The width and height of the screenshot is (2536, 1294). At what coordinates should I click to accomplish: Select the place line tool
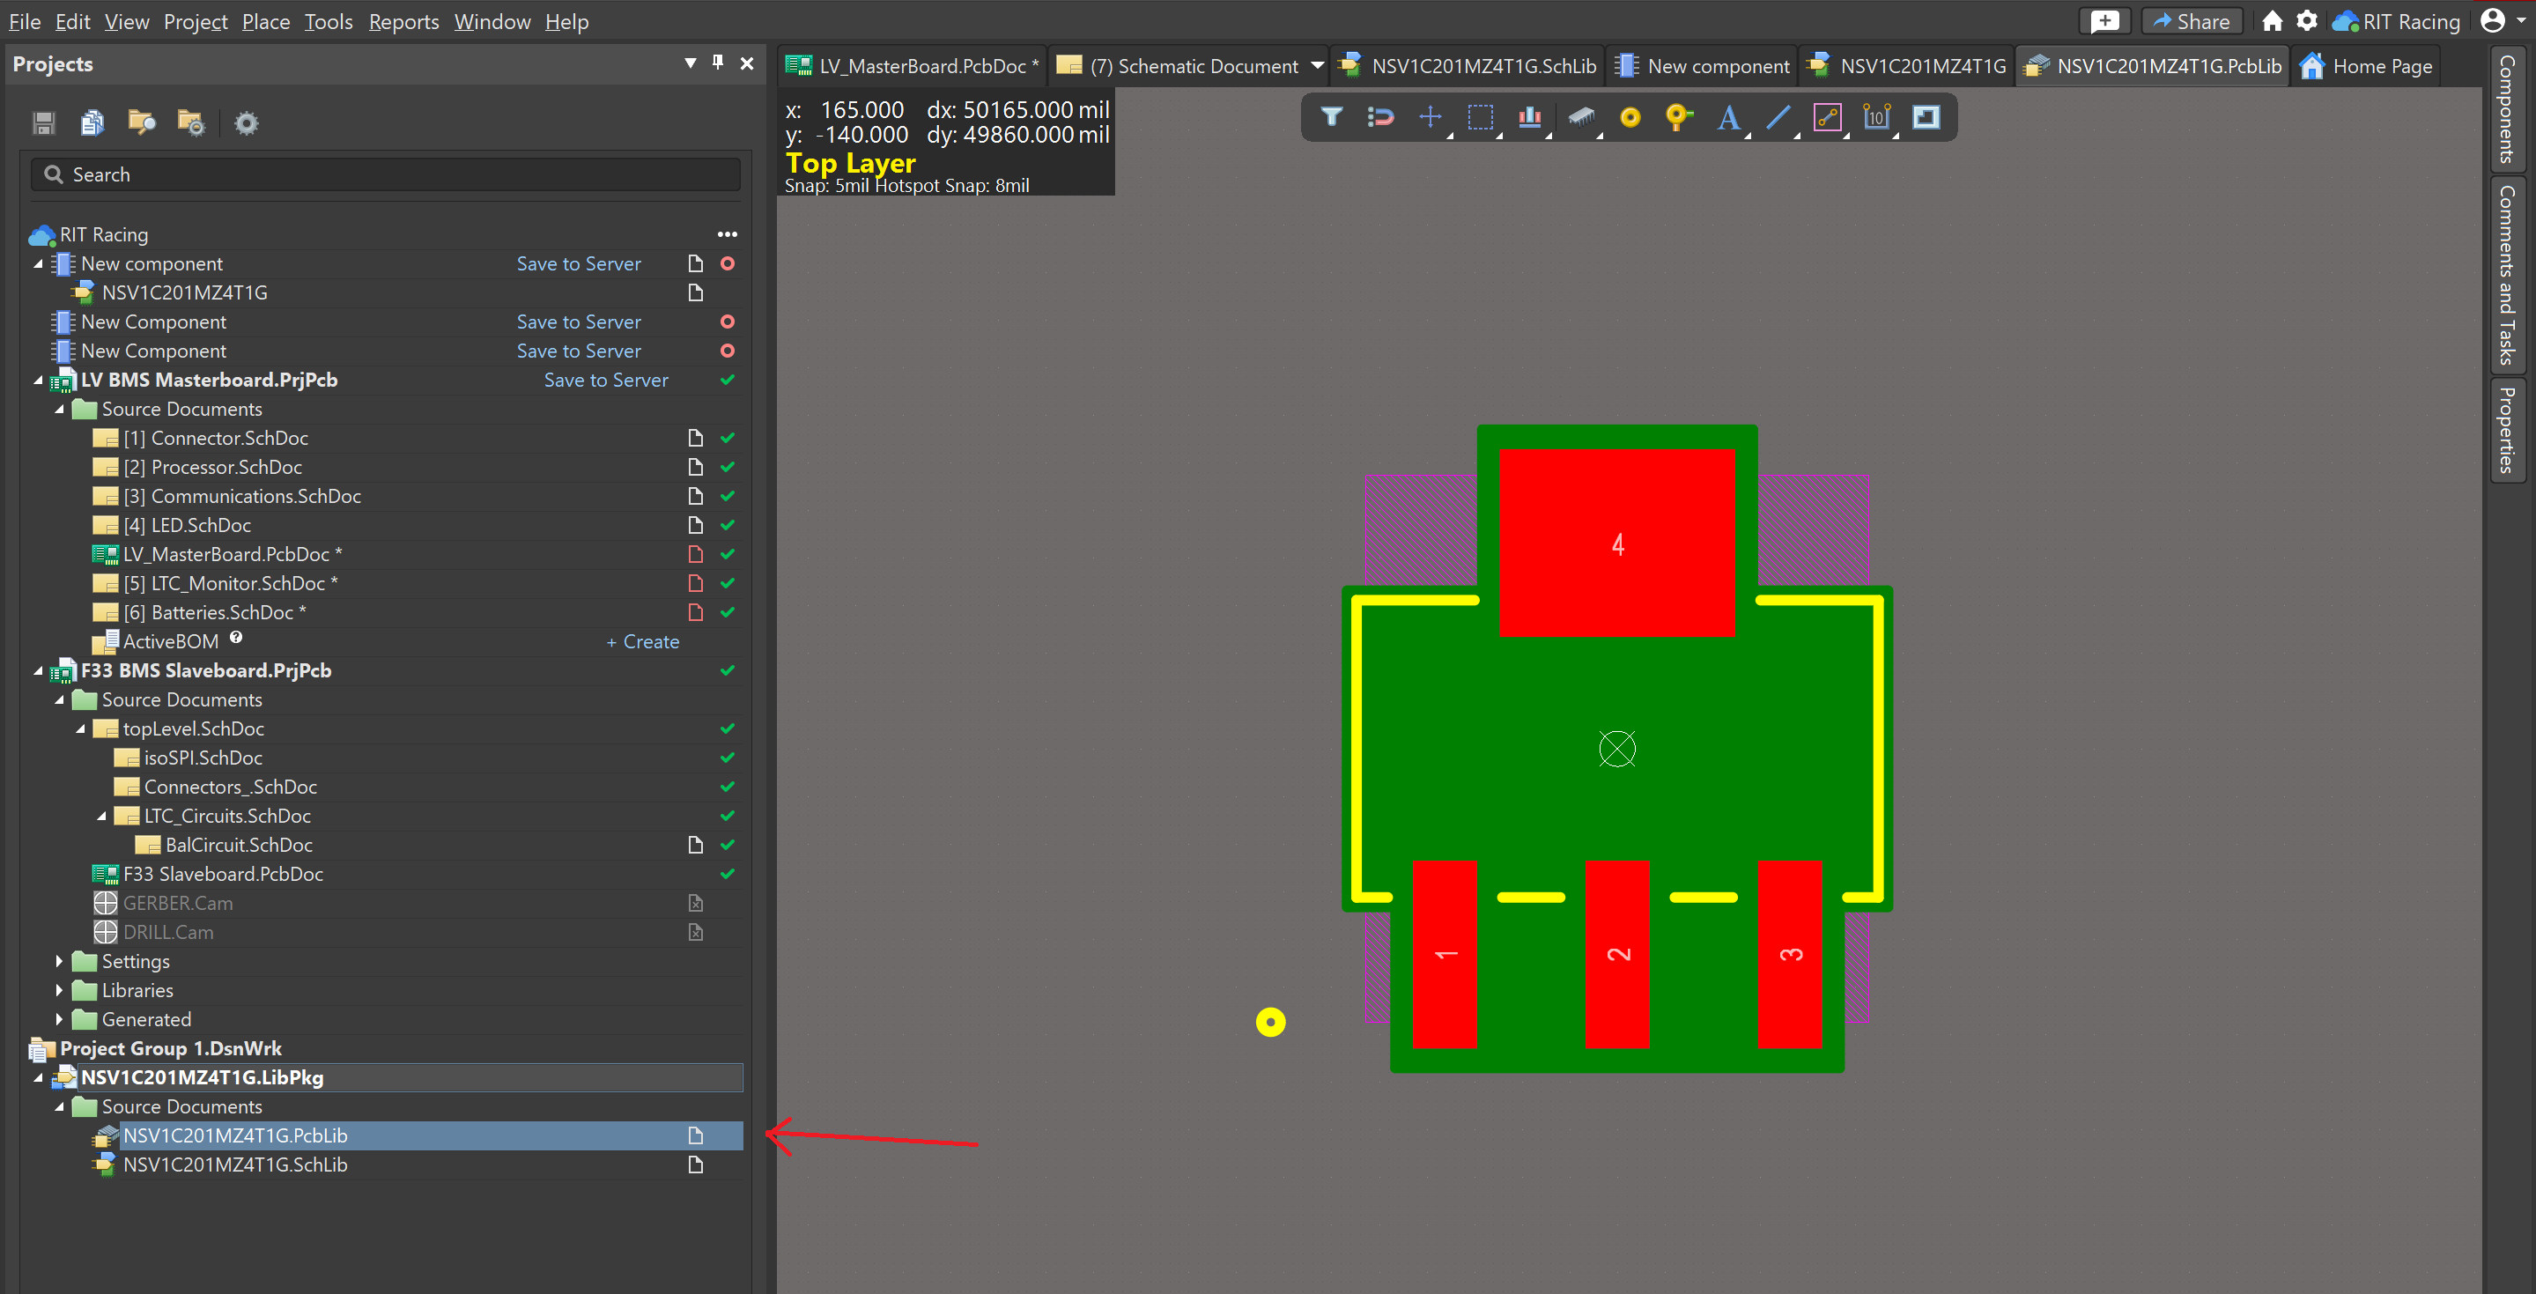pos(1778,117)
